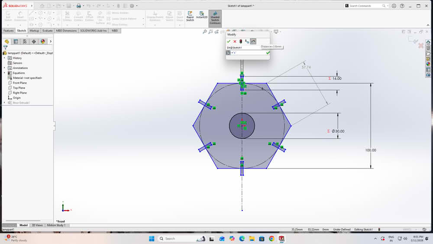Open the Help question mark icon
Screen dimensions: 433x244
pyautogui.click(x=402, y=6)
